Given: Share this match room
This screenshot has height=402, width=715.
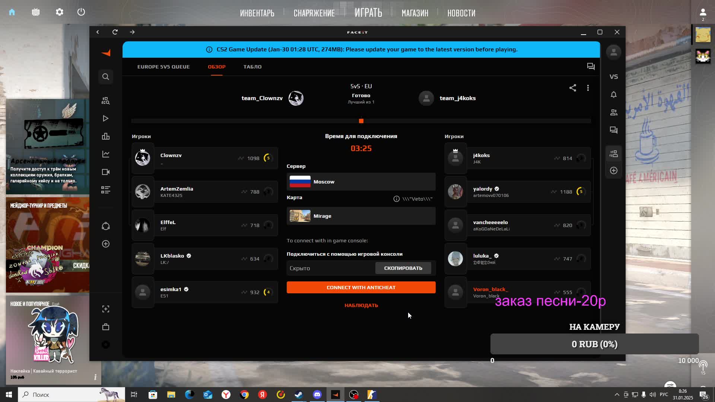Looking at the screenshot, I should (x=573, y=88).
